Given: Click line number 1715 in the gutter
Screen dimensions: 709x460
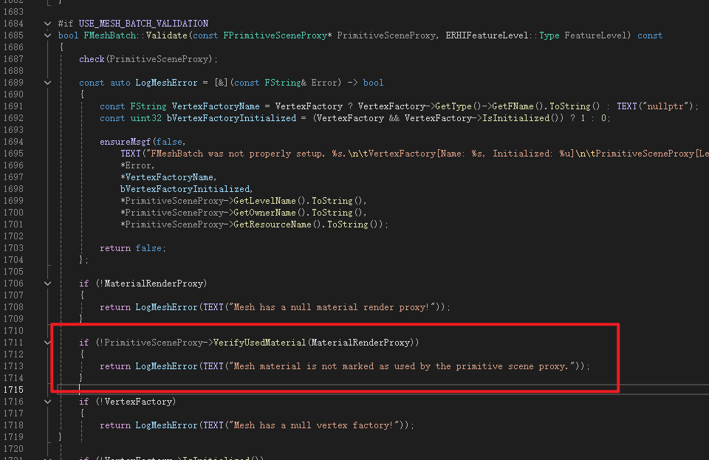Looking at the screenshot, I should click(x=13, y=390).
